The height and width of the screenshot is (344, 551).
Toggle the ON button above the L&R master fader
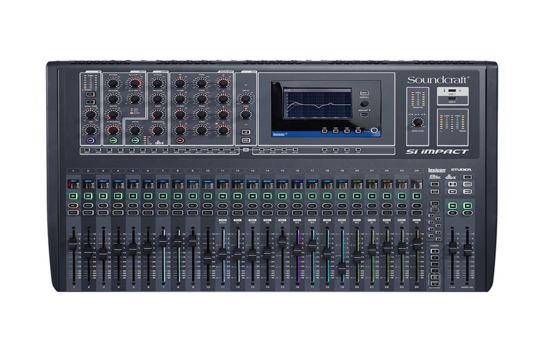point(452,205)
